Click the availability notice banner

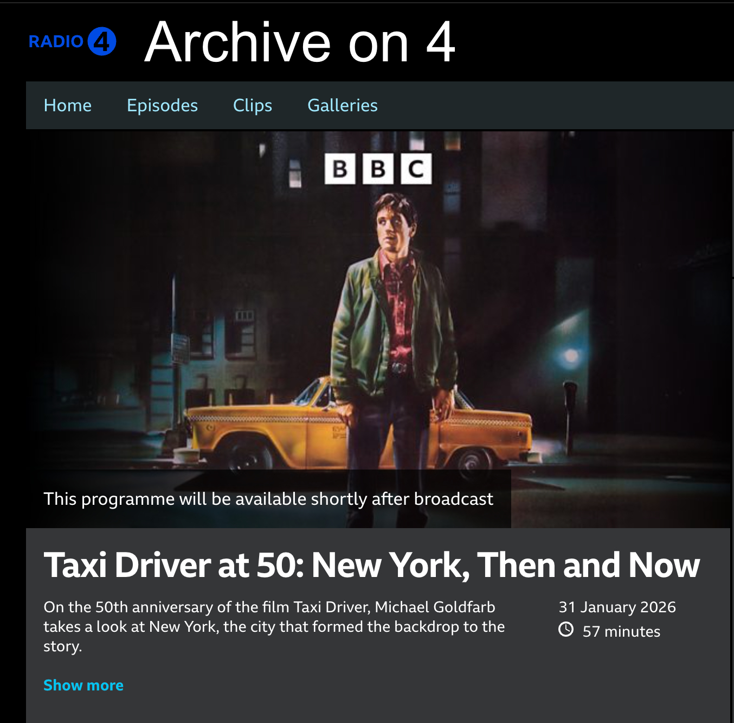tap(268, 499)
